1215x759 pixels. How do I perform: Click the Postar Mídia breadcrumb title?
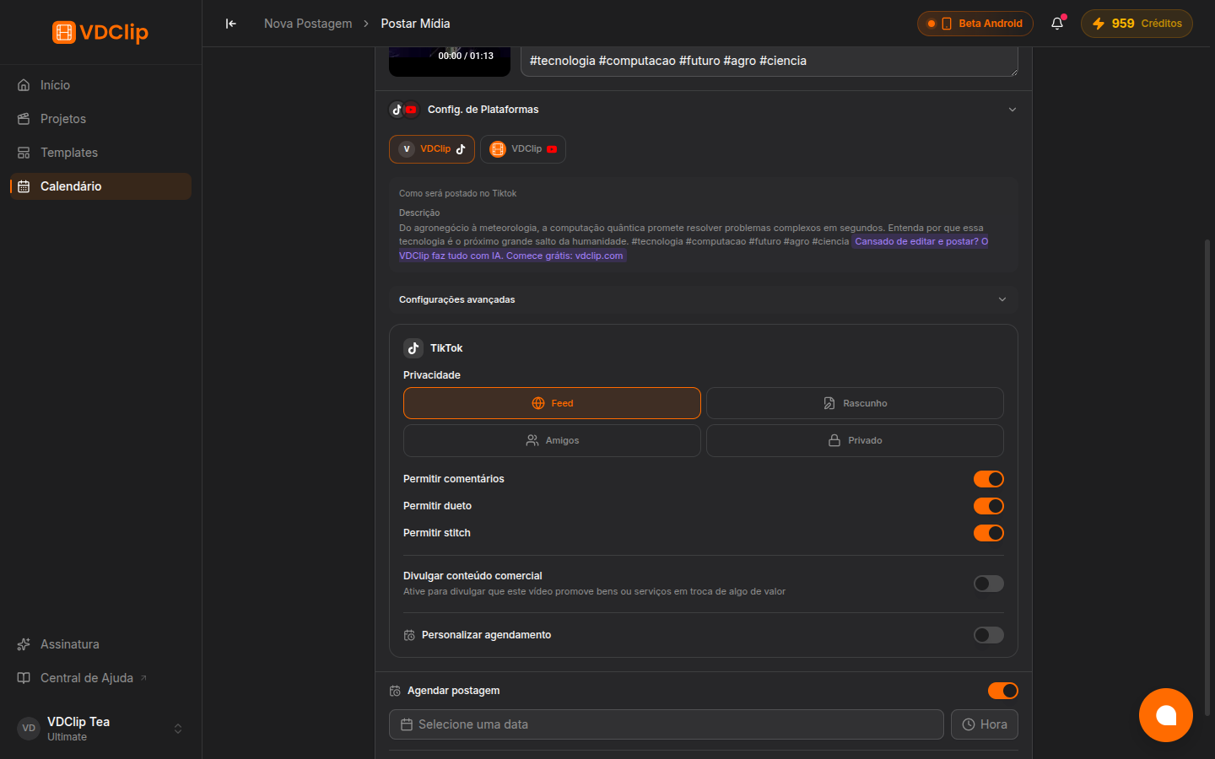point(415,24)
